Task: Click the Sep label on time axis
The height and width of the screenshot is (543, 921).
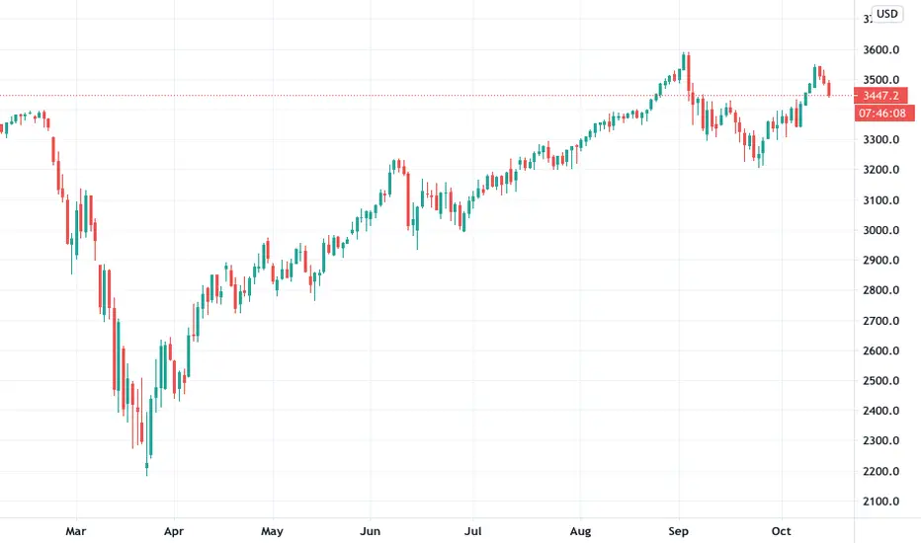Action: (679, 531)
